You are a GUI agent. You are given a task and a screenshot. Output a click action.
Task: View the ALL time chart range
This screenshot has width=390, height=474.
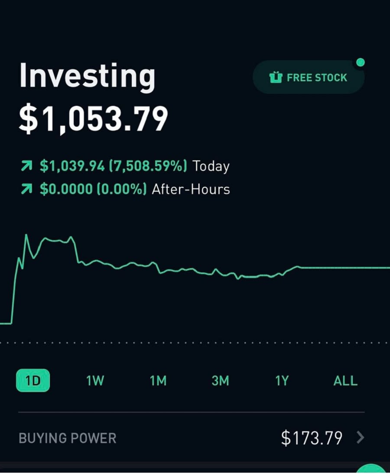click(345, 381)
